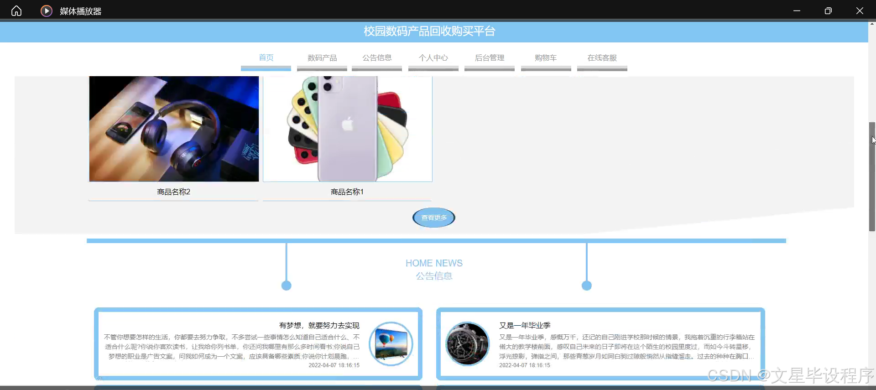Click the 2022-04-07 date under 又是一年毕业季

tap(525, 365)
